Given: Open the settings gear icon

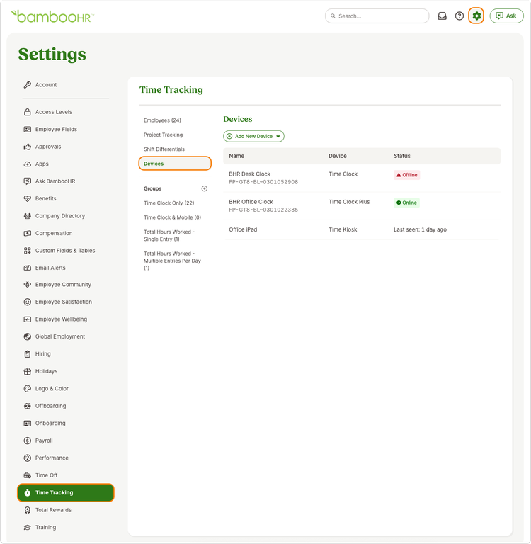Looking at the screenshot, I should click(476, 16).
